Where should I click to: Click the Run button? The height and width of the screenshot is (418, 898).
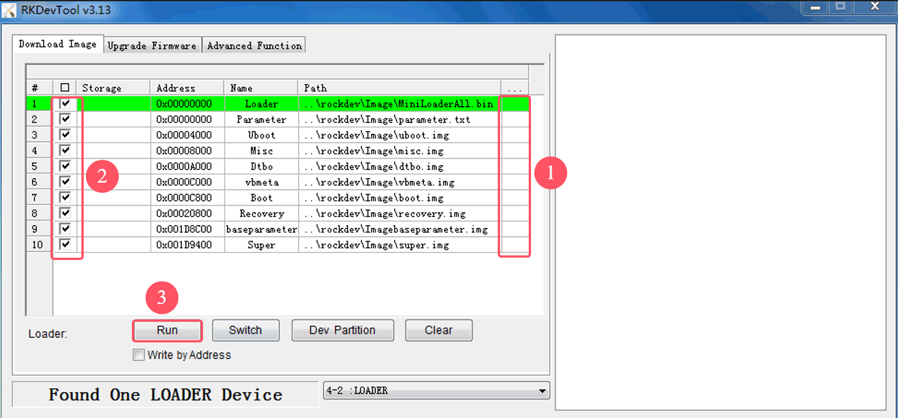point(167,330)
